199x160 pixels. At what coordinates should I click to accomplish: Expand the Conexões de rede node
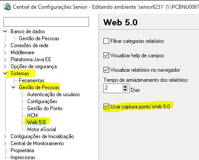point(5,45)
